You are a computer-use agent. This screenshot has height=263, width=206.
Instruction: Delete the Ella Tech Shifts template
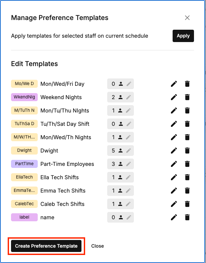click(x=187, y=177)
